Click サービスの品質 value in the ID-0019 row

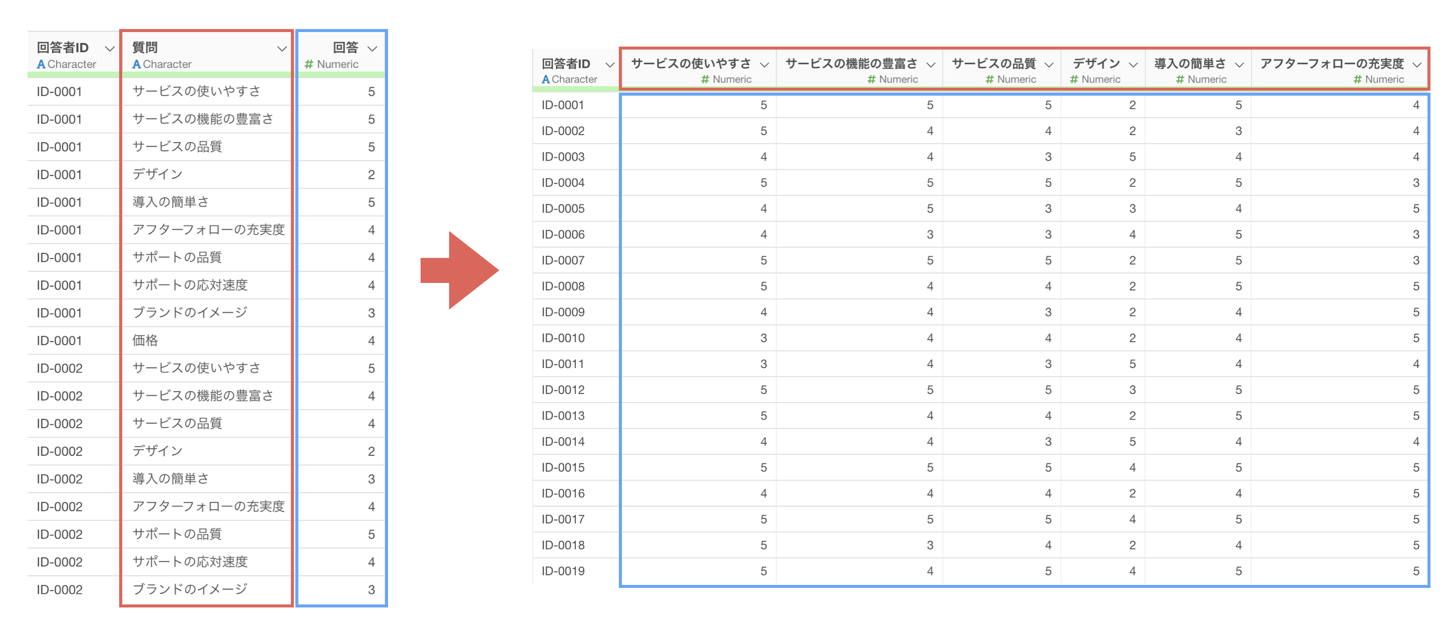(1048, 571)
